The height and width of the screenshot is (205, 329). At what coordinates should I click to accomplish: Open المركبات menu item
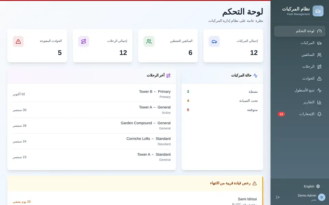[x=300, y=43]
